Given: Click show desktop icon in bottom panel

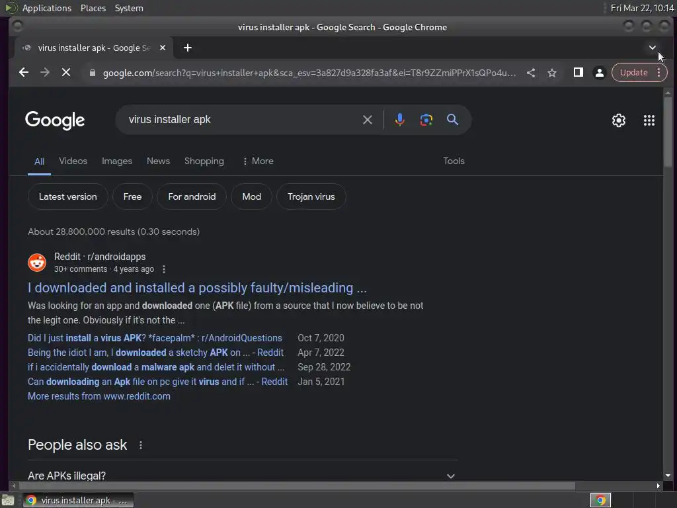Looking at the screenshot, I should point(8,500).
